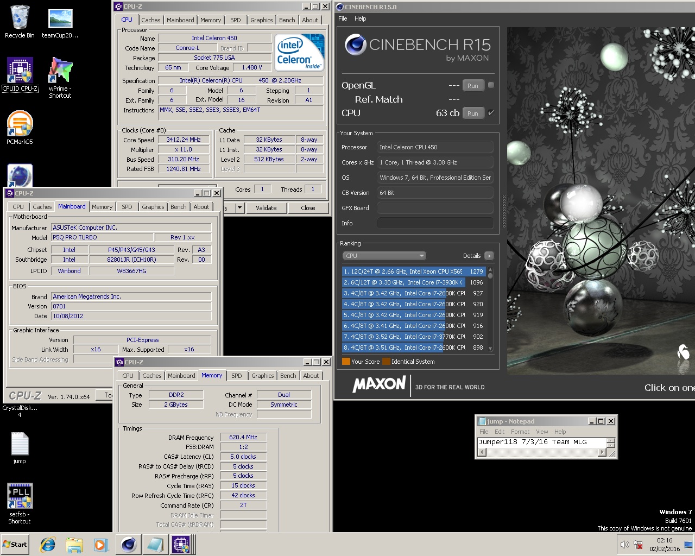Select the setfsb shortcut PLL icon
The image size is (695, 556).
20,503
